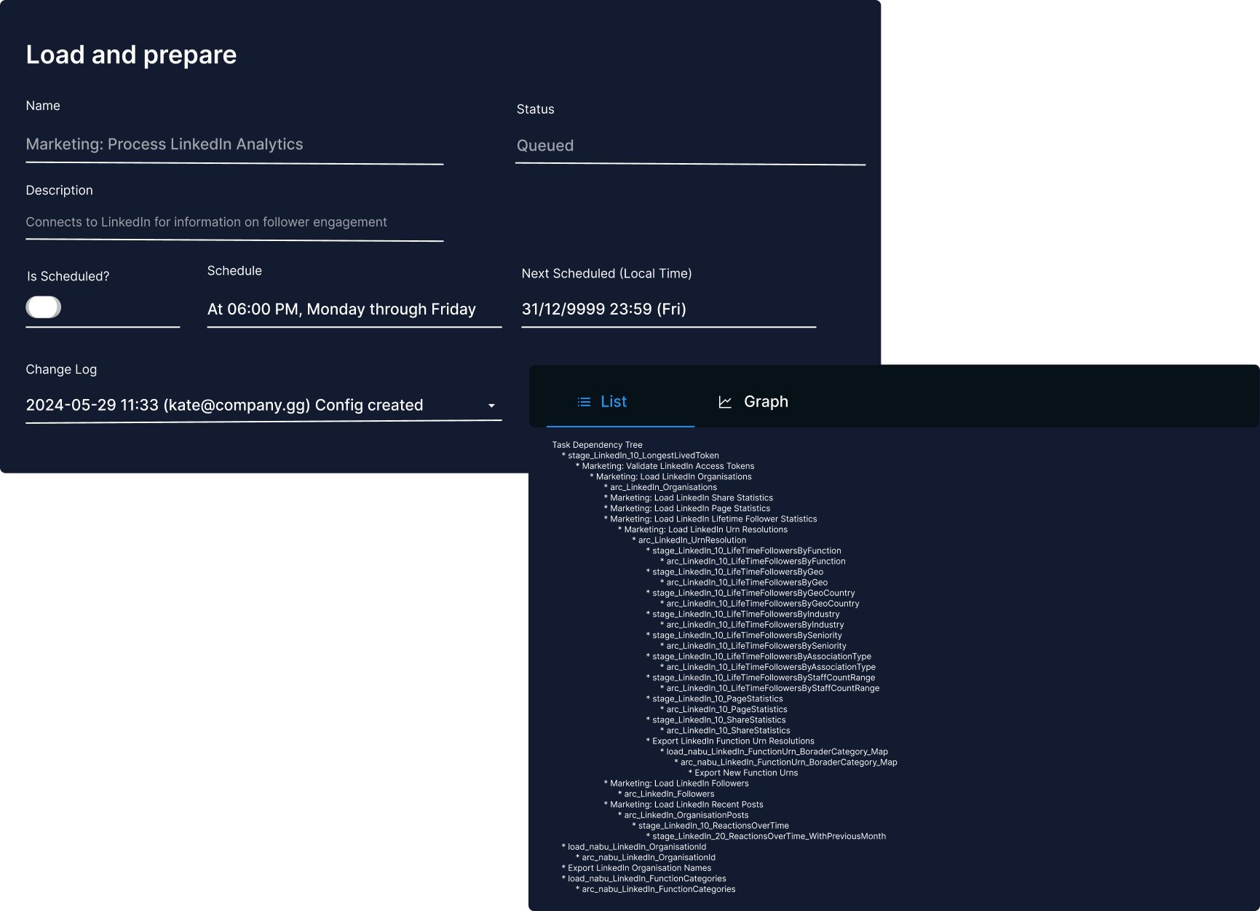The width and height of the screenshot is (1260, 911).
Task: Switch to the Graph tab
Action: point(765,401)
